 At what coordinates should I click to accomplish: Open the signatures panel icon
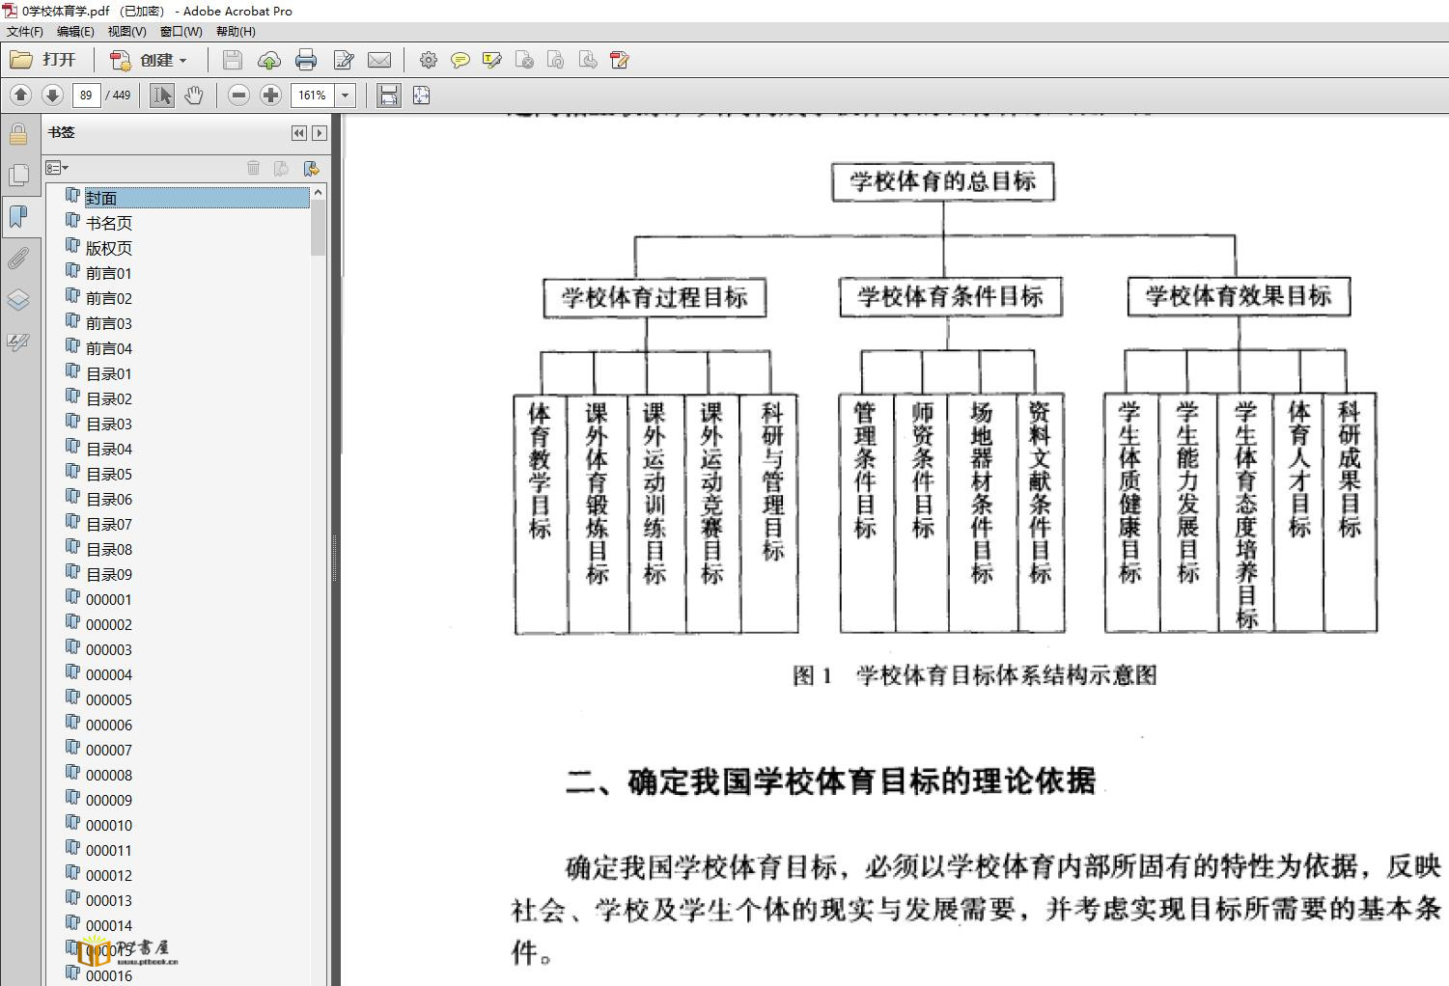tap(18, 342)
